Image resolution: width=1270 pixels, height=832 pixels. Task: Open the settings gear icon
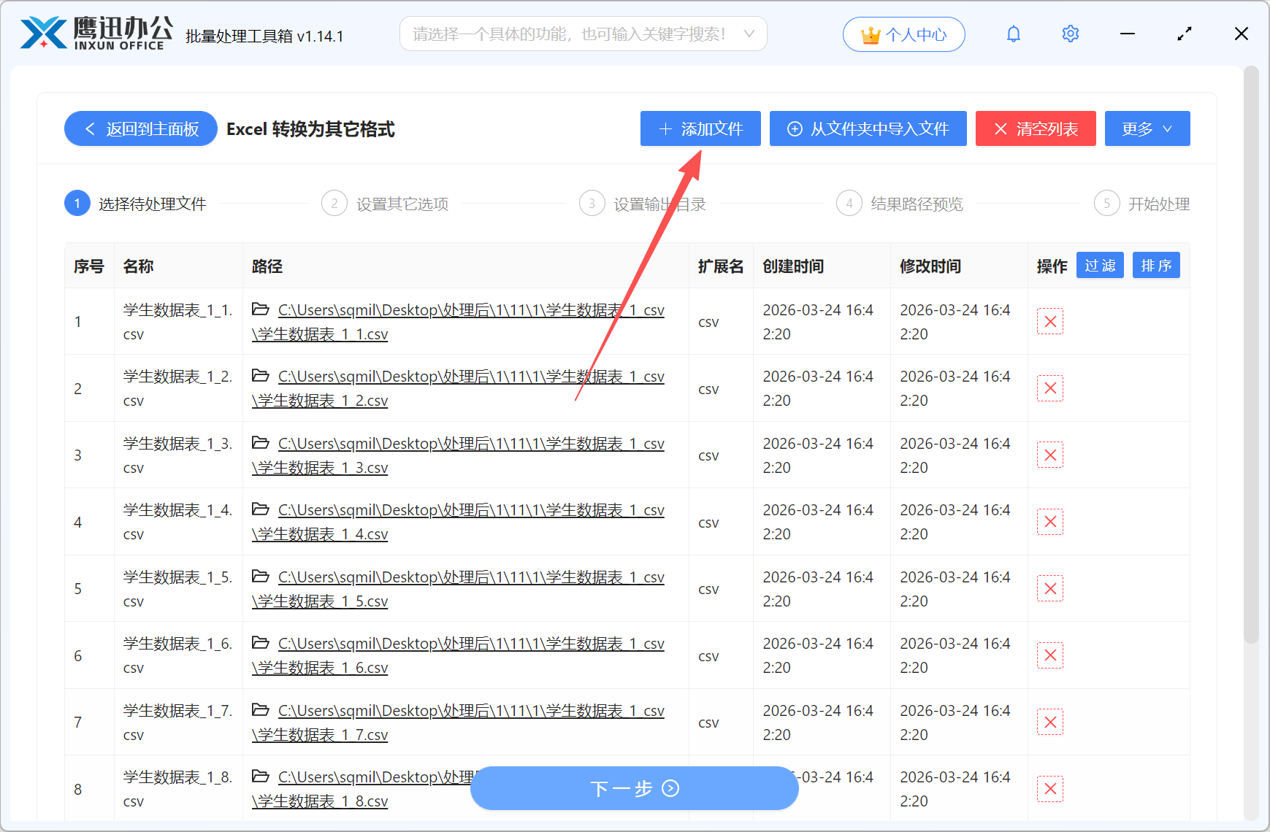[x=1070, y=34]
